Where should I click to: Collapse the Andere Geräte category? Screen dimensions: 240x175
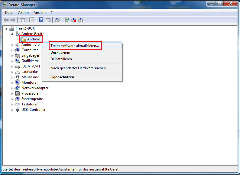[12, 34]
